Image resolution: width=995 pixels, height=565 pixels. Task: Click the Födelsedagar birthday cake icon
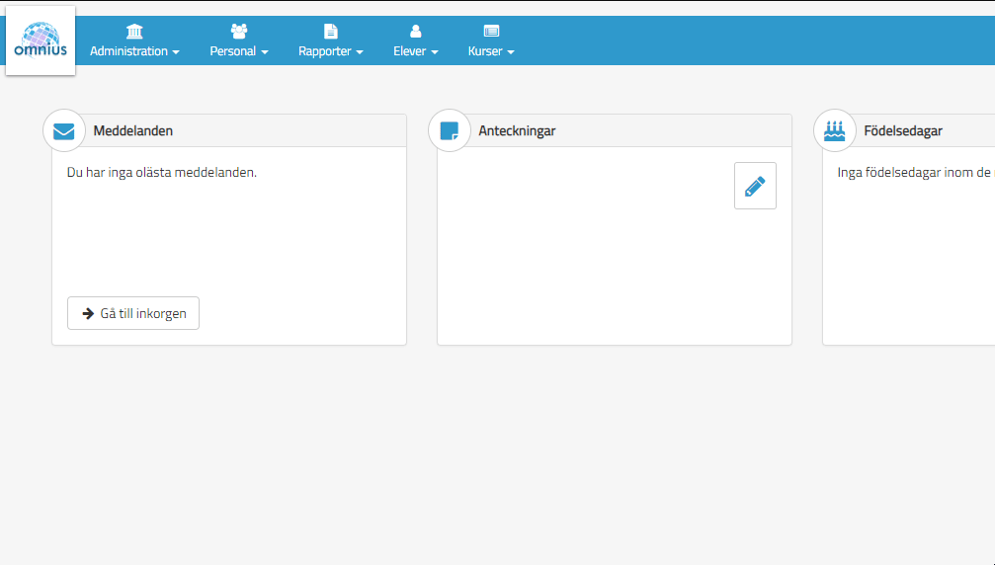coord(834,130)
